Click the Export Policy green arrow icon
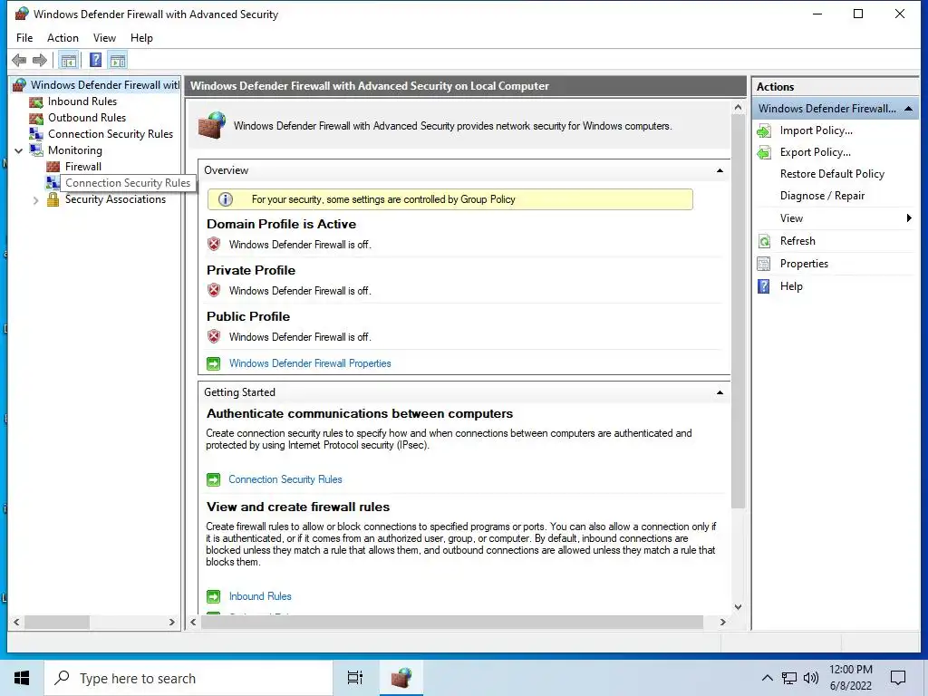 [x=764, y=152]
